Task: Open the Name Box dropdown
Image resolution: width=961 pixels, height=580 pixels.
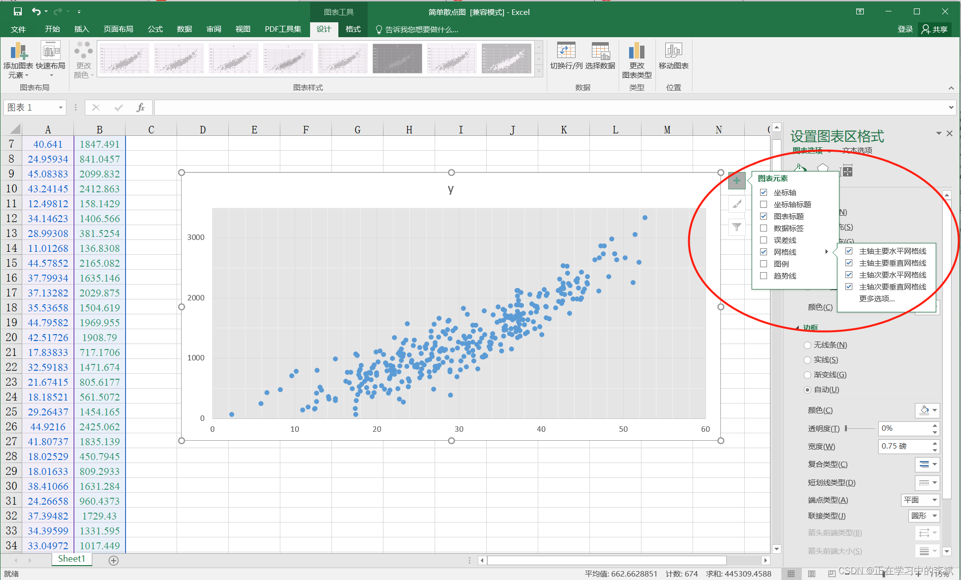Action: pyautogui.click(x=61, y=108)
